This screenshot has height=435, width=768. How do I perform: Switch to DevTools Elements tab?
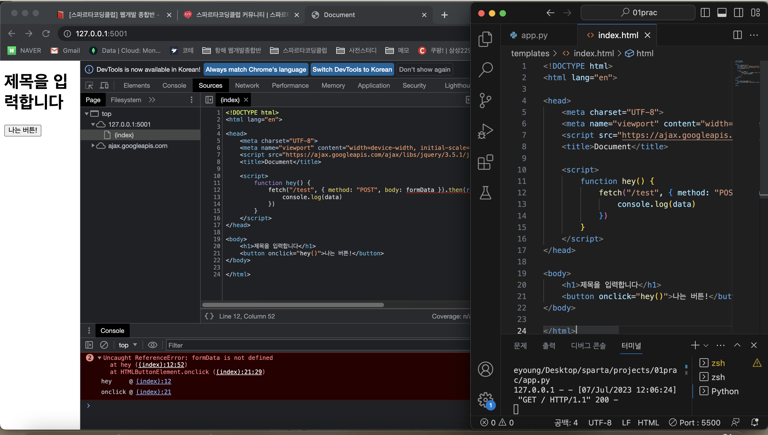[x=137, y=86]
